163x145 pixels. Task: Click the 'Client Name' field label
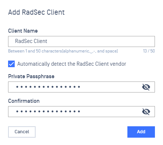[x=23, y=31]
